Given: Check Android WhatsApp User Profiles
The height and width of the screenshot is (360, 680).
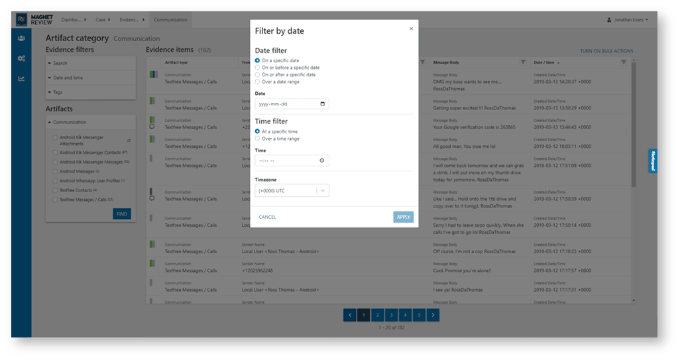Looking at the screenshot, I should coord(55,181).
